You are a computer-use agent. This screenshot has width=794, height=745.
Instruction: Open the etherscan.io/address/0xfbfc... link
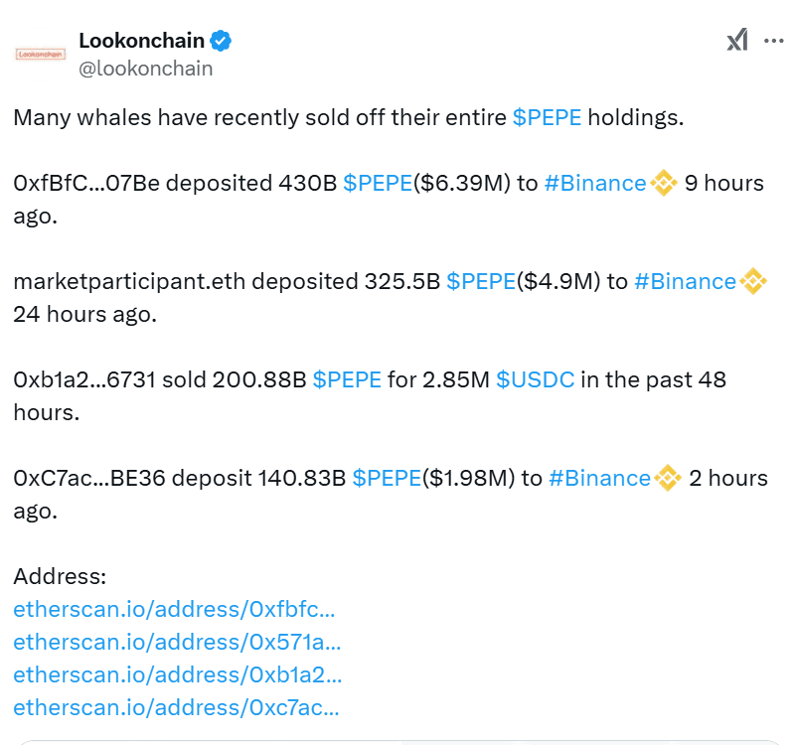click(x=174, y=609)
